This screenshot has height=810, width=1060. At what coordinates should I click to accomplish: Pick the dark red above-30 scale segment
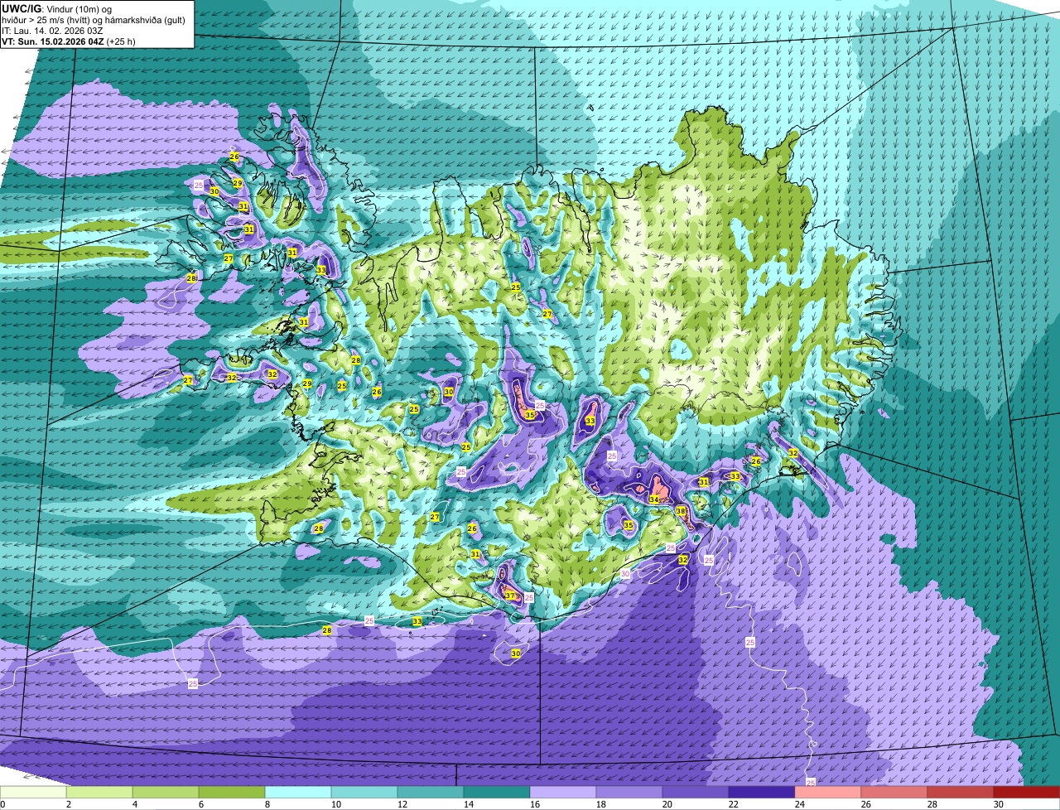tap(1027, 793)
